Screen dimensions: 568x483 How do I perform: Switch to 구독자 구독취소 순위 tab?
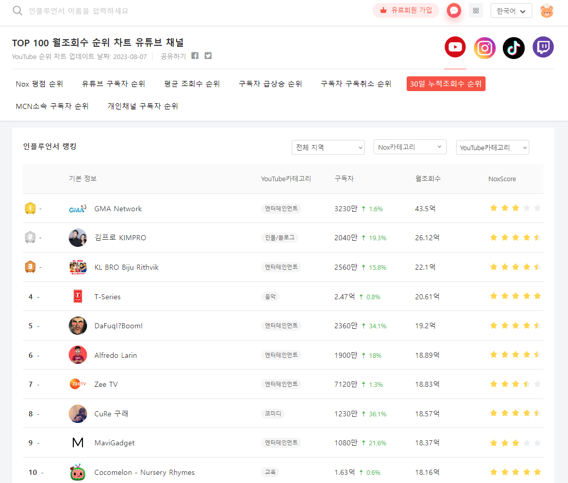(x=356, y=84)
